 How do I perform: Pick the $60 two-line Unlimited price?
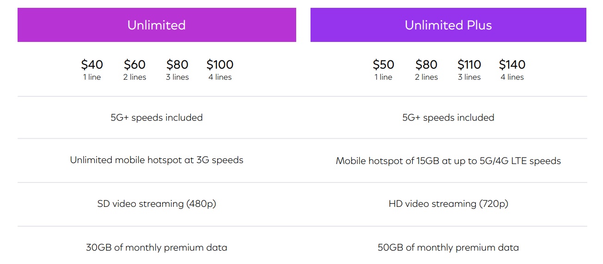click(134, 65)
